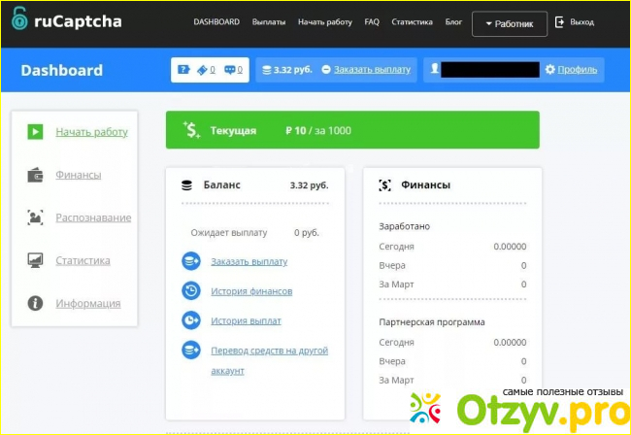Open Начать работу in the sidebar
The height and width of the screenshot is (435, 631).
tap(91, 132)
